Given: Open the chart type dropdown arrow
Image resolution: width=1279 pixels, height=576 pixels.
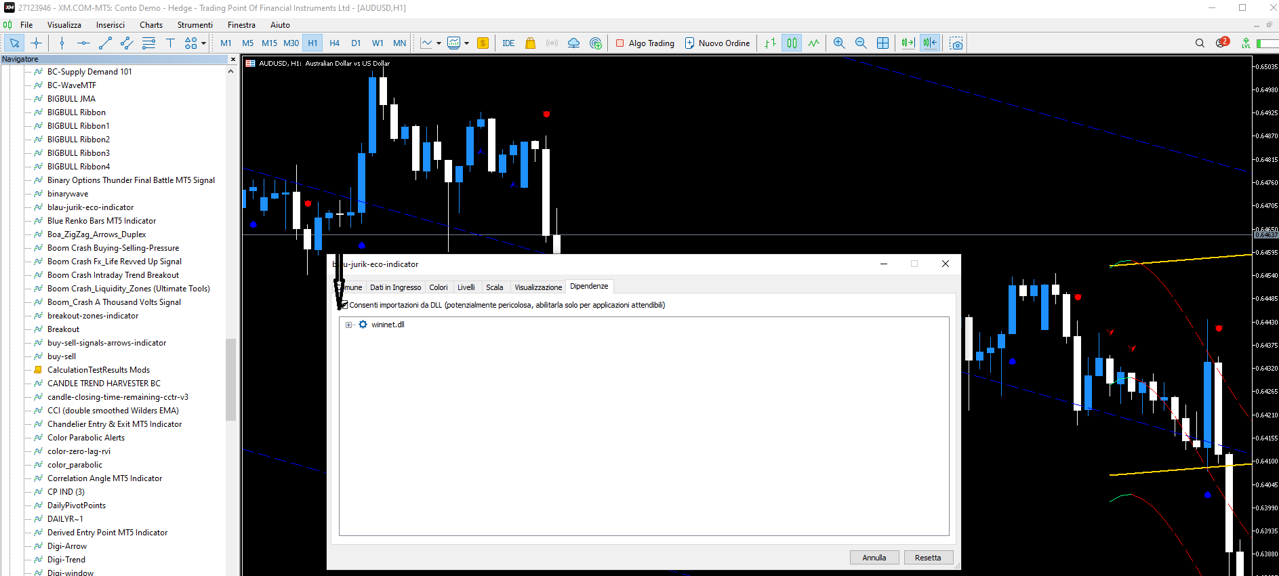Looking at the screenshot, I should 439,43.
